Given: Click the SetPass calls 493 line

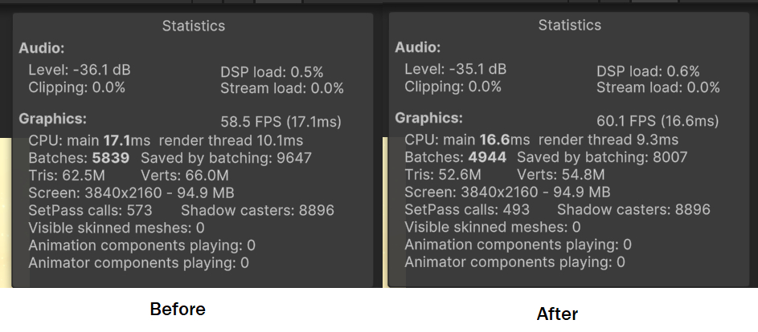Looking at the screenshot, I should (466, 210).
